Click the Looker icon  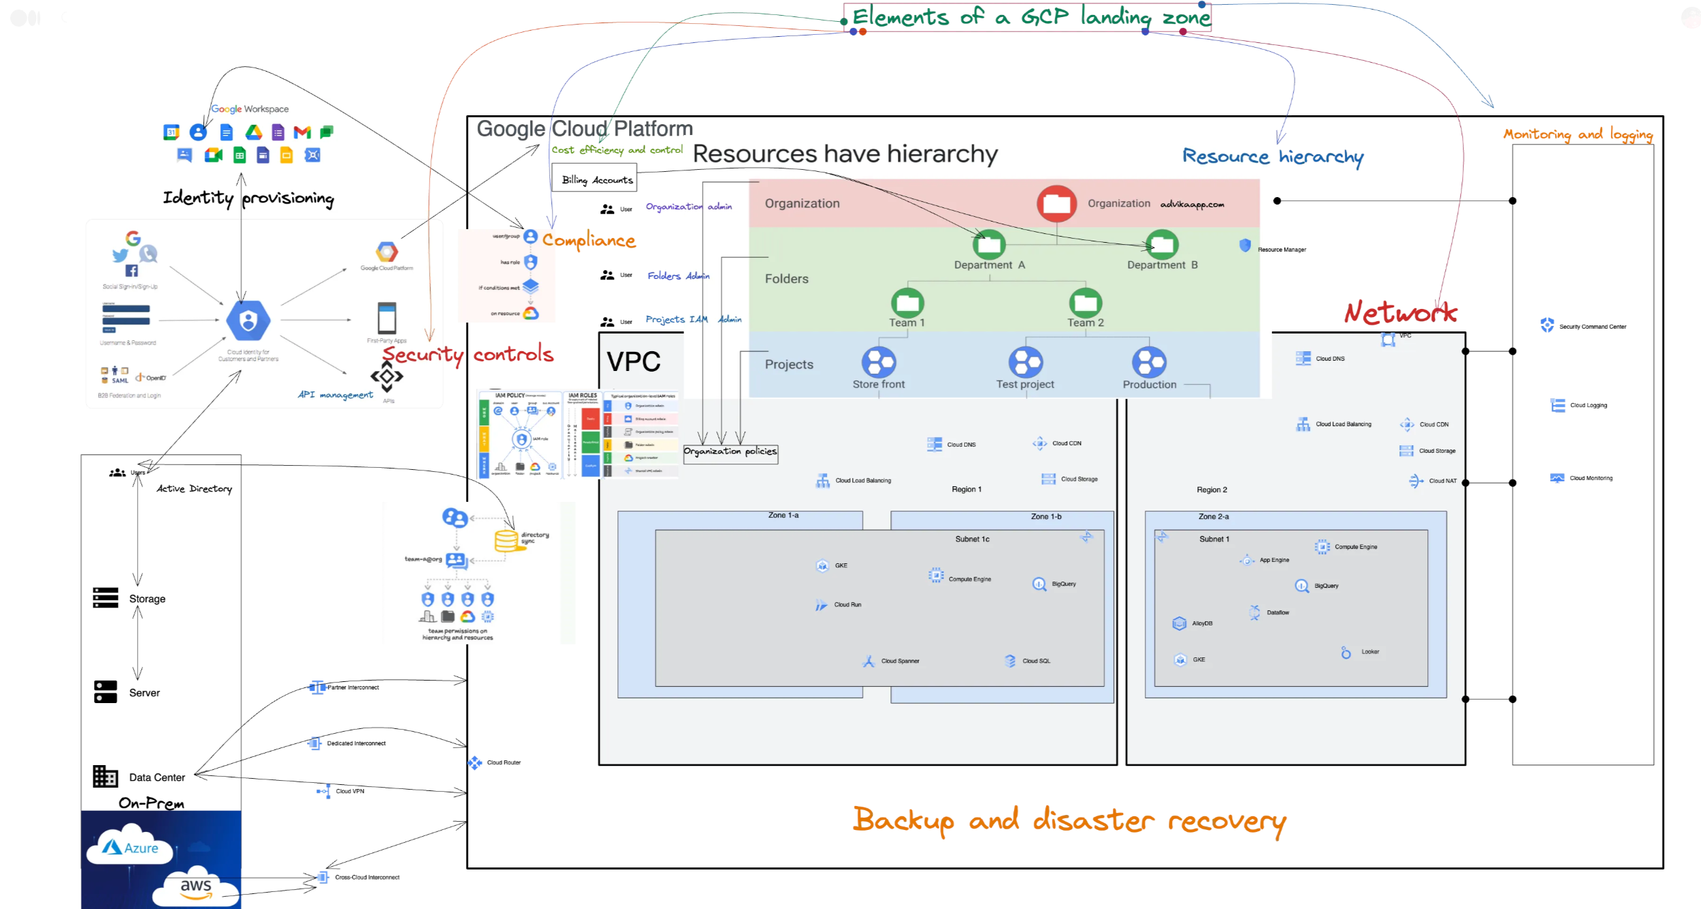click(x=1346, y=653)
